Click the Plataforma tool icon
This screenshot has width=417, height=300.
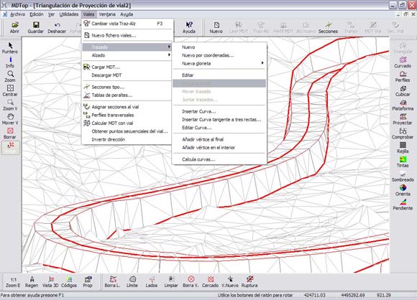coord(403,105)
